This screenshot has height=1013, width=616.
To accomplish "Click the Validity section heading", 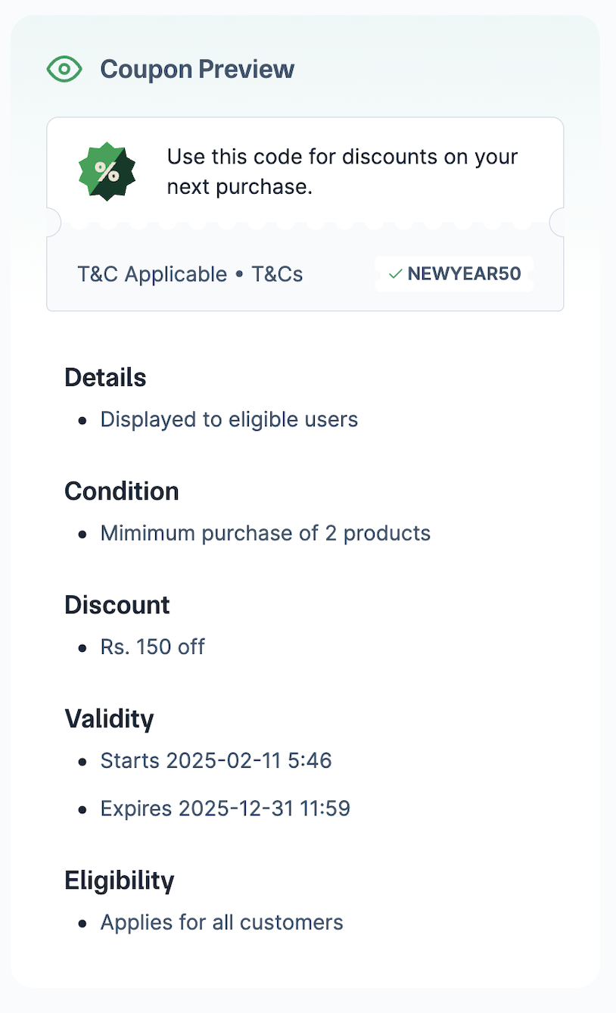I will point(109,718).
